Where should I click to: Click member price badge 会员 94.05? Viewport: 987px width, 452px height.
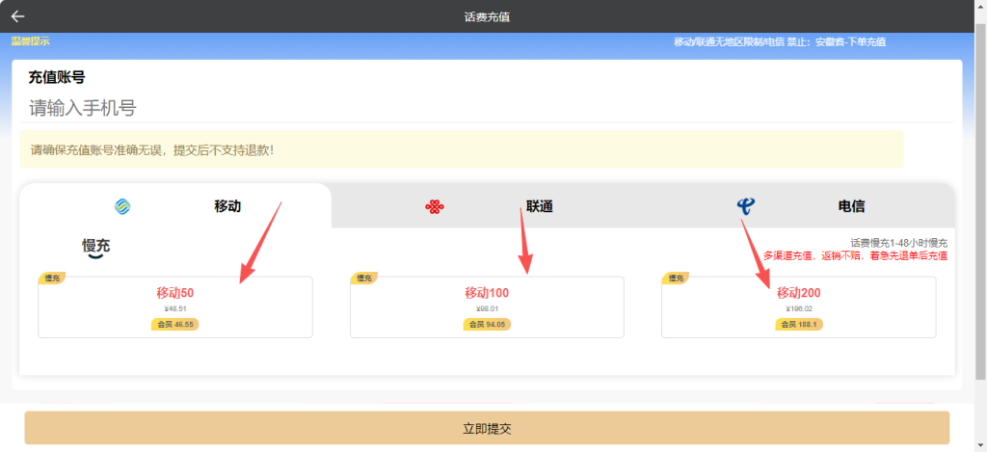click(x=487, y=324)
